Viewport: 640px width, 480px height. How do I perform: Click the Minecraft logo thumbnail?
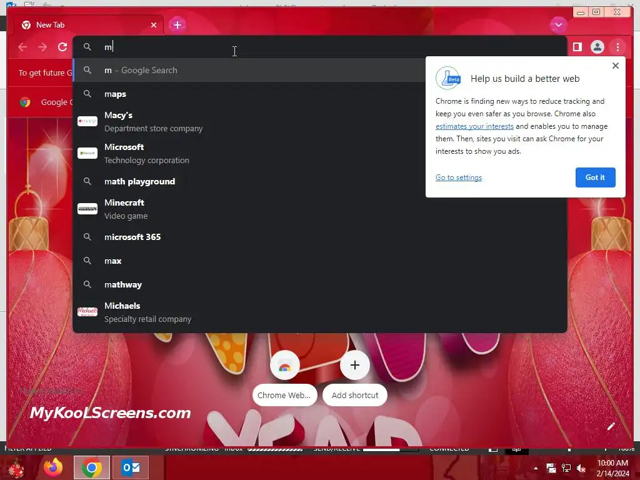[87, 209]
